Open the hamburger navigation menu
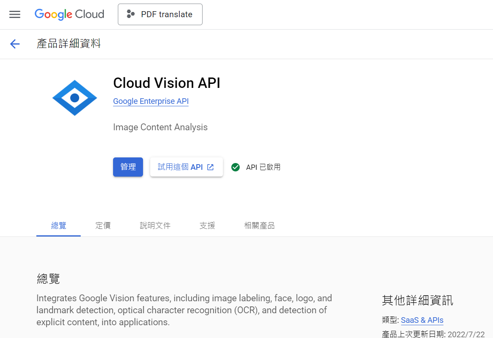Image resolution: width=493 pixels, height=338 pixels. tap(15, 14)
